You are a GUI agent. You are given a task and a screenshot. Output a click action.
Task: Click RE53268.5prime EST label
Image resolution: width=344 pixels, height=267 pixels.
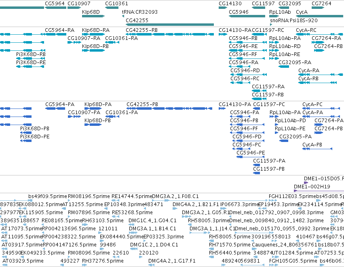point(132,213)
